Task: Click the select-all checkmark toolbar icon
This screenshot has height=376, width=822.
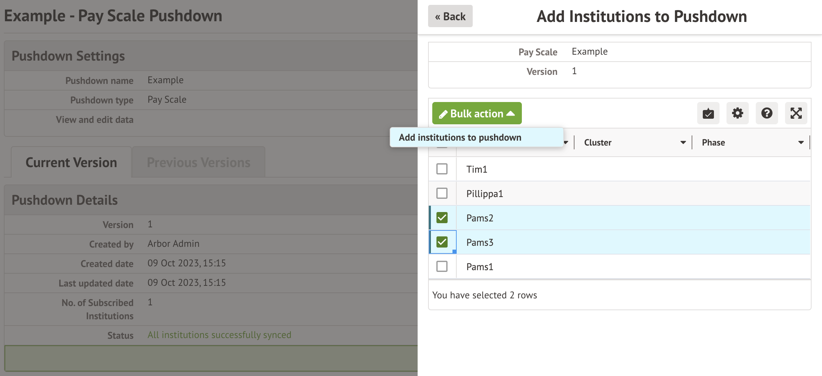Action: (708, 113)
